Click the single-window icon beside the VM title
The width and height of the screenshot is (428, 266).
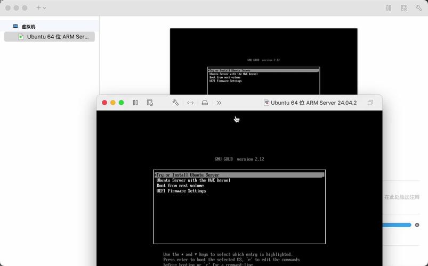coord(370,103)
